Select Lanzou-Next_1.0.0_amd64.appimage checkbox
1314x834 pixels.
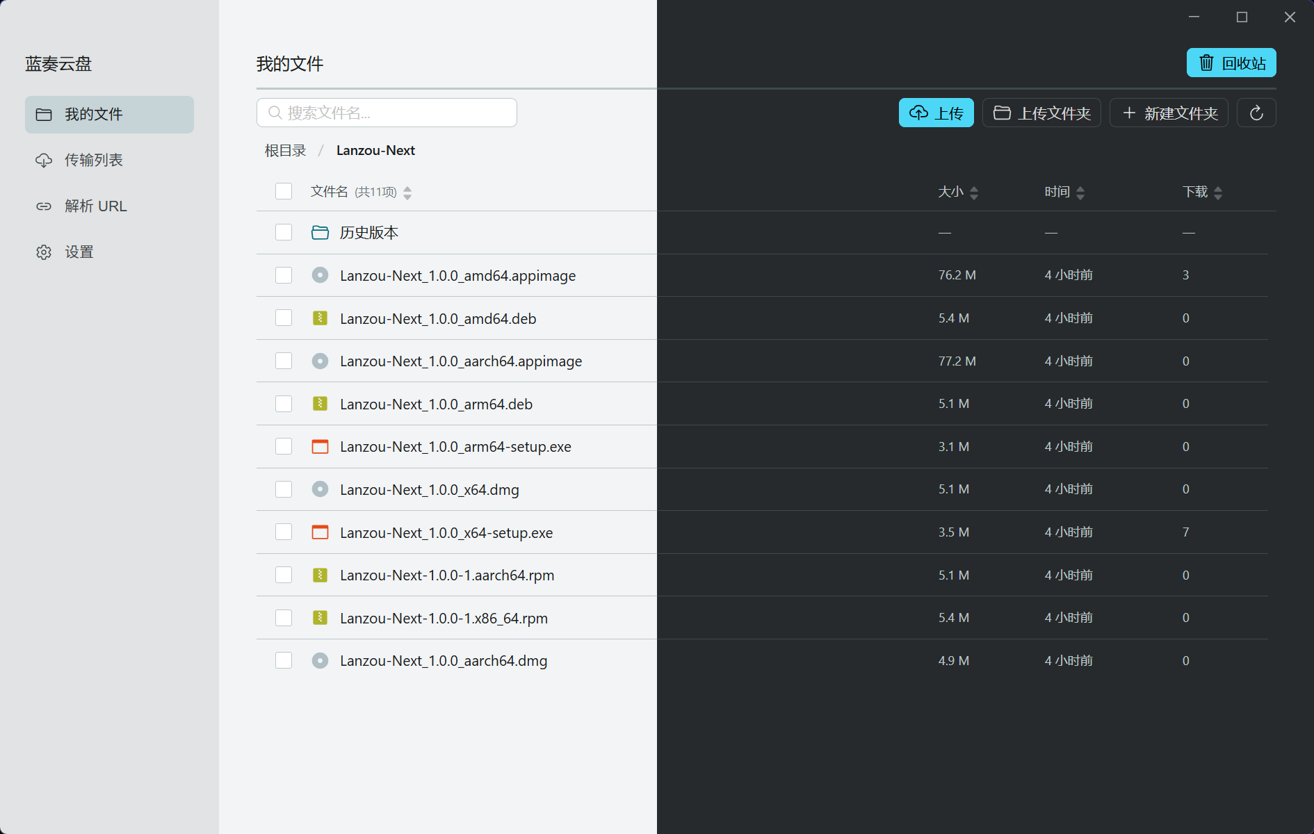[284, 275]
